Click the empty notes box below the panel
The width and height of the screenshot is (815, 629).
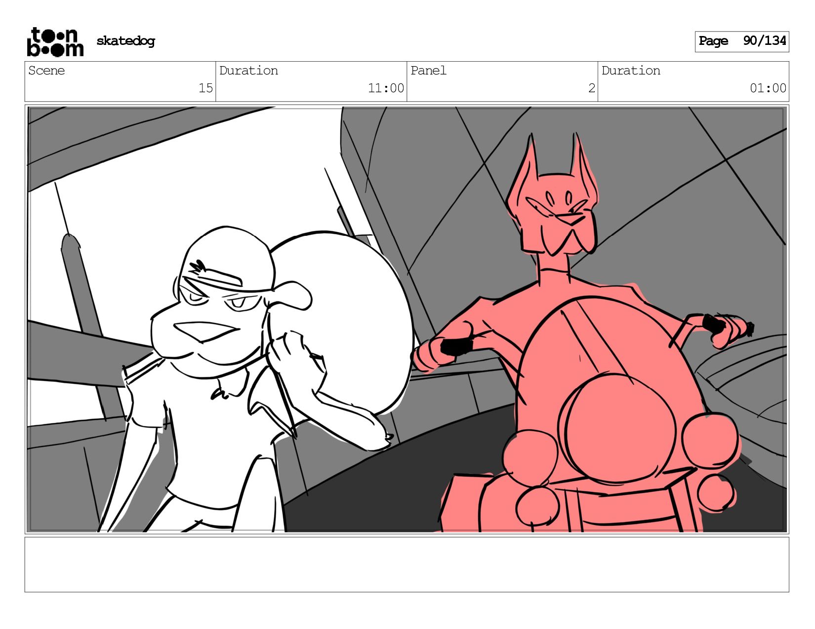407,564
